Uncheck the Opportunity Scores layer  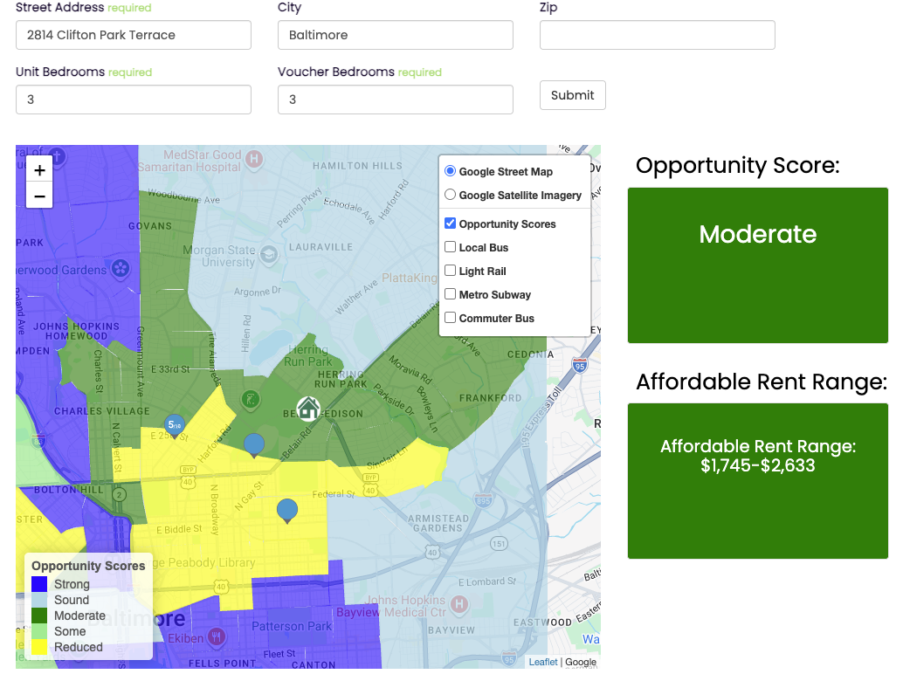point(451,224)
